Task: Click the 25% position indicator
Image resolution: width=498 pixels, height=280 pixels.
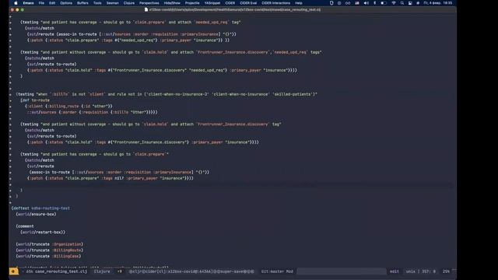Action: (x=446, y=271)
